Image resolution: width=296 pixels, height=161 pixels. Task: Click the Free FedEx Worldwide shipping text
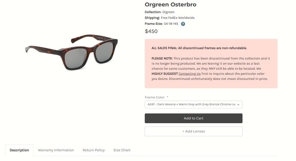[x=178, y=18]
